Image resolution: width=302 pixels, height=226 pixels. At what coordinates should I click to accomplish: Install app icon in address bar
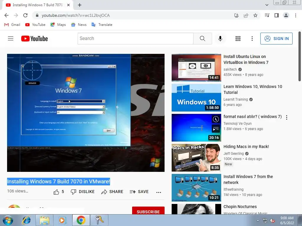[x=236, y=15]
